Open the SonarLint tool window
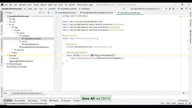The width and height of the screenshot is (192, 108). (66, 100)
